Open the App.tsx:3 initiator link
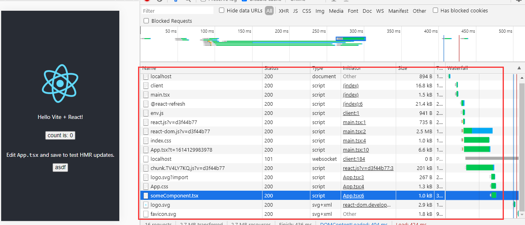The width and height of the screenshot is (525, 225). tap(353, 177)
